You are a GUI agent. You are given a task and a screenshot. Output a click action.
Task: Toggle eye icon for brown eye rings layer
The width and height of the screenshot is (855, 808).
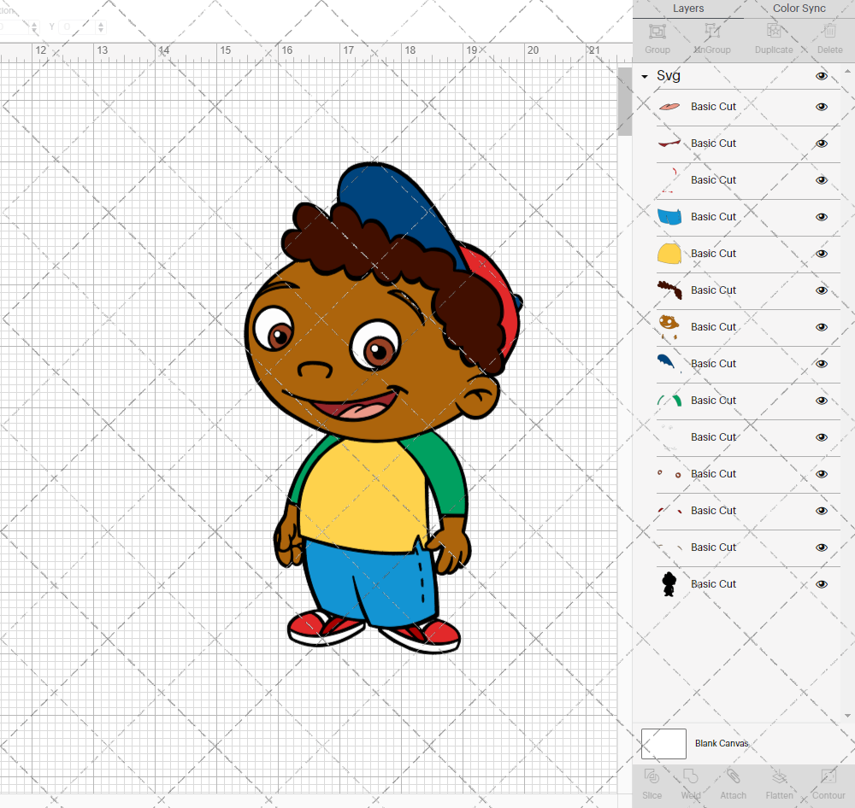pos(821,474)
